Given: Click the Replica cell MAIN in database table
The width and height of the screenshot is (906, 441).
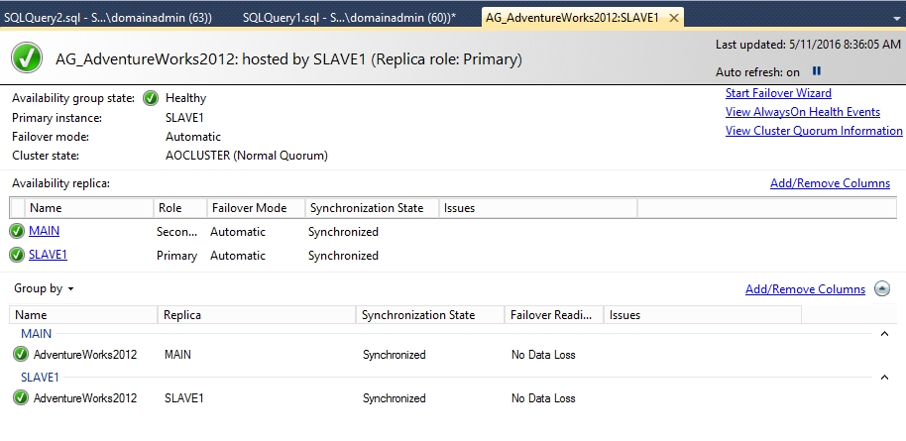Looking at the screenshot, I should pos(177,355).
